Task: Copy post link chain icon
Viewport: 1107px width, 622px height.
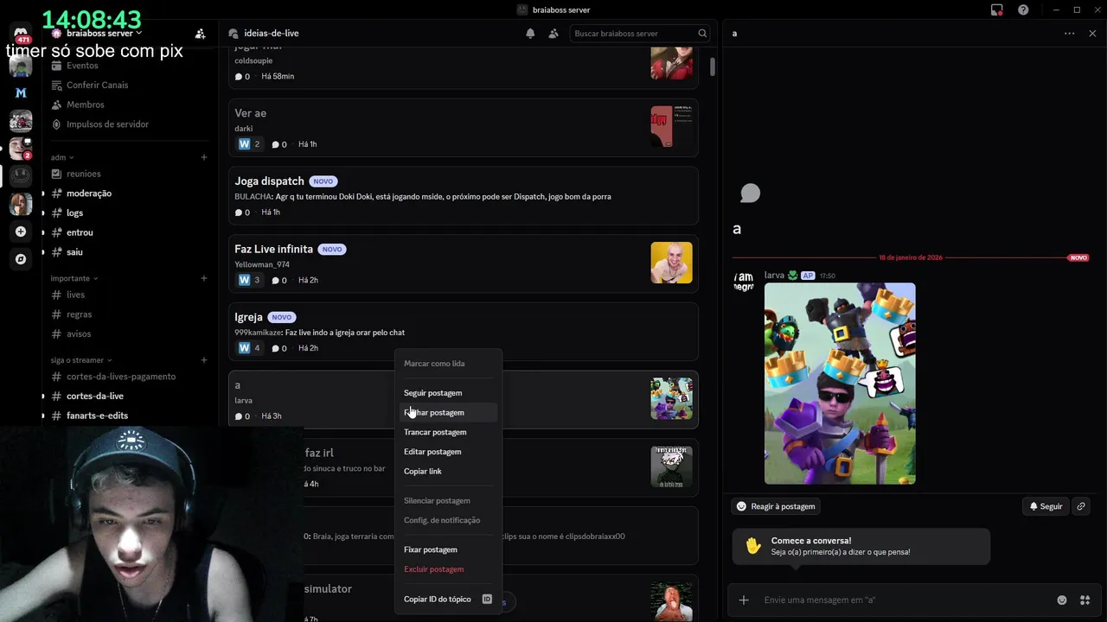Action: pyautogui.click(x=1081, y=506)
